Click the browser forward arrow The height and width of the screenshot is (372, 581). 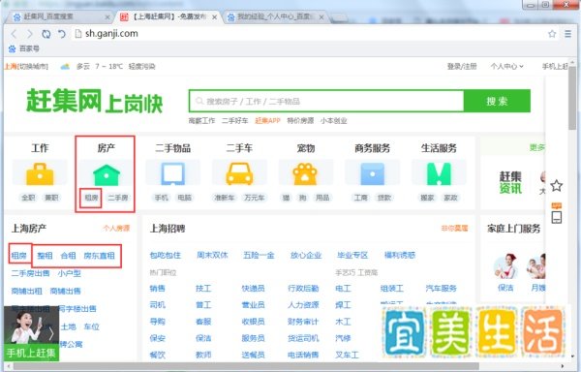[30, 34]
